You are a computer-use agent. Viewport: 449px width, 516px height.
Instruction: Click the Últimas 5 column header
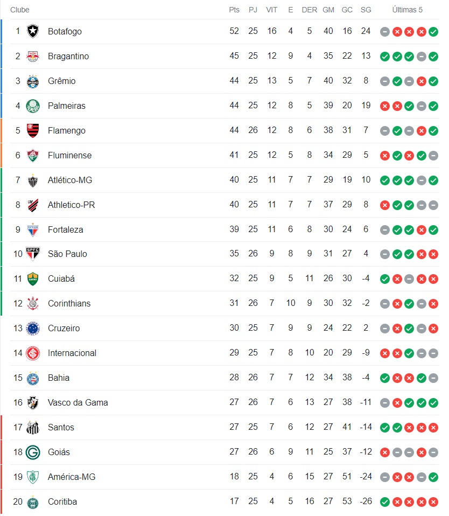click(408, 10)
